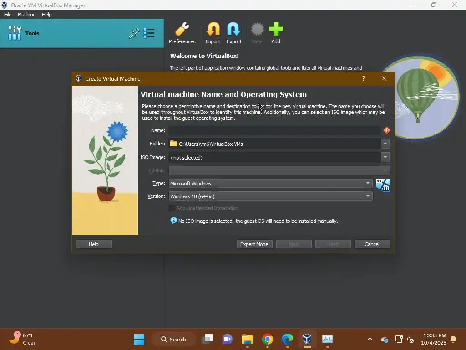The height and width of the screenshot is (350, 466).
Task: Click the Folder path C:\Users\vm6\VirtualBox VMs
Action: (x=275, y=144)
